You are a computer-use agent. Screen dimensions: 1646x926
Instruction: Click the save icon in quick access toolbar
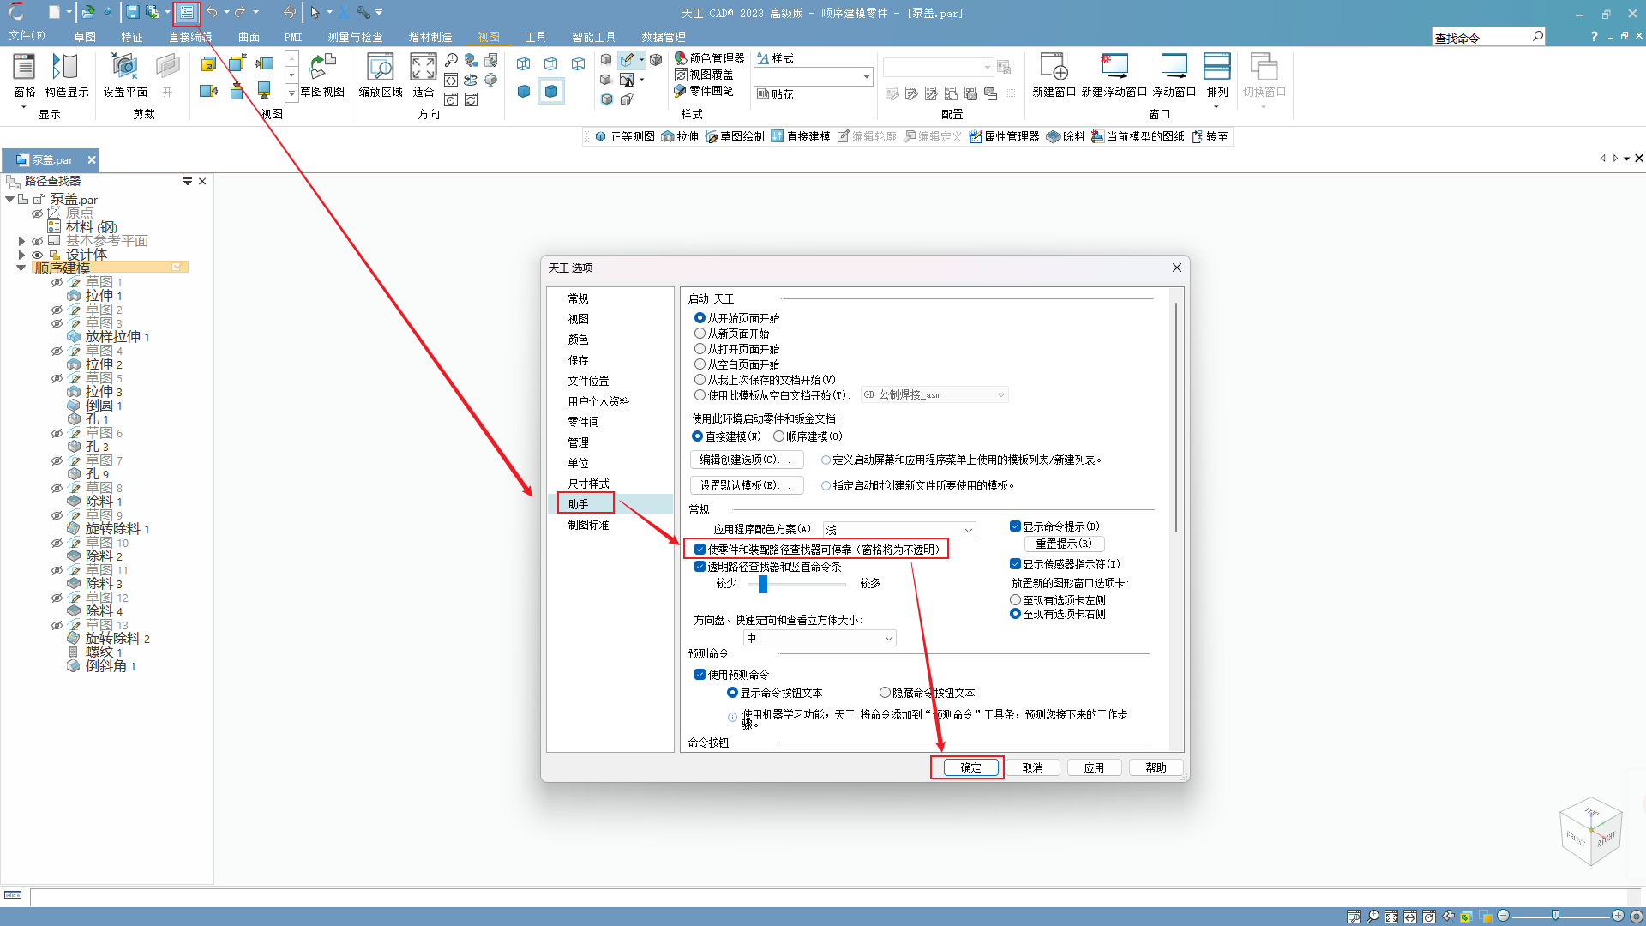(x=133, y=12)
